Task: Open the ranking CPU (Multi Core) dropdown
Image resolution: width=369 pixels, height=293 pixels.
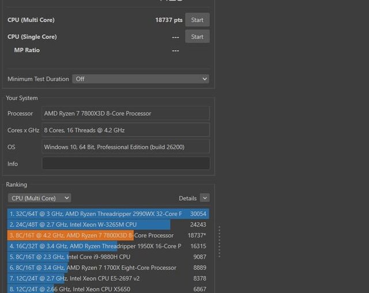Action: click(x=39, y=198)
